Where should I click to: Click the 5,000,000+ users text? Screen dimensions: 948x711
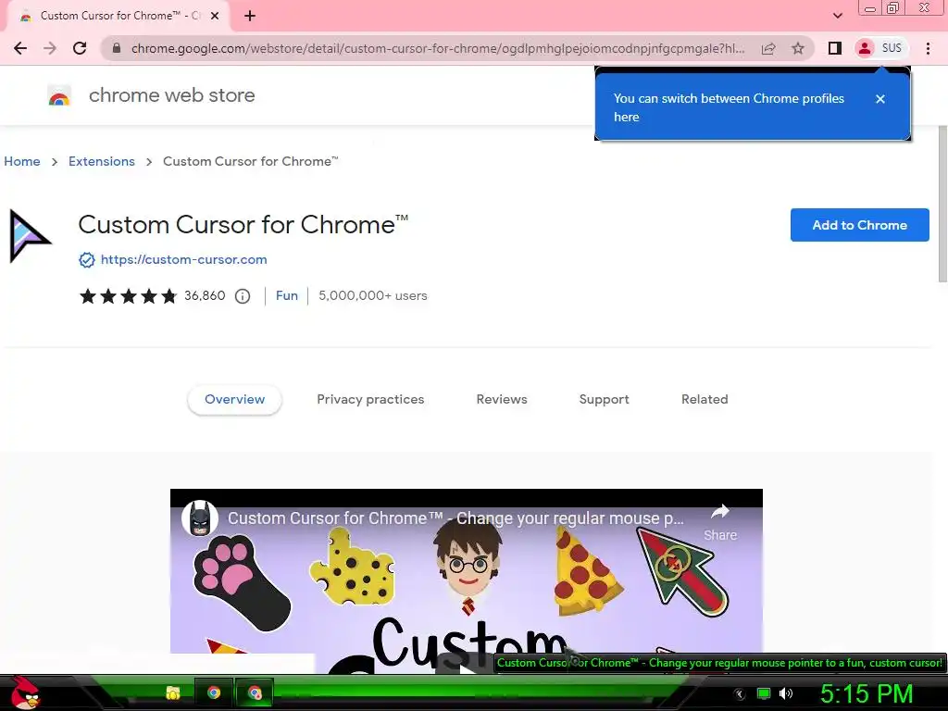(373, 295)
